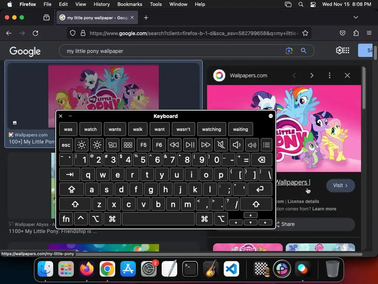
Task: Tap the Launchpad key on keyboard
Action: [128, 145]
